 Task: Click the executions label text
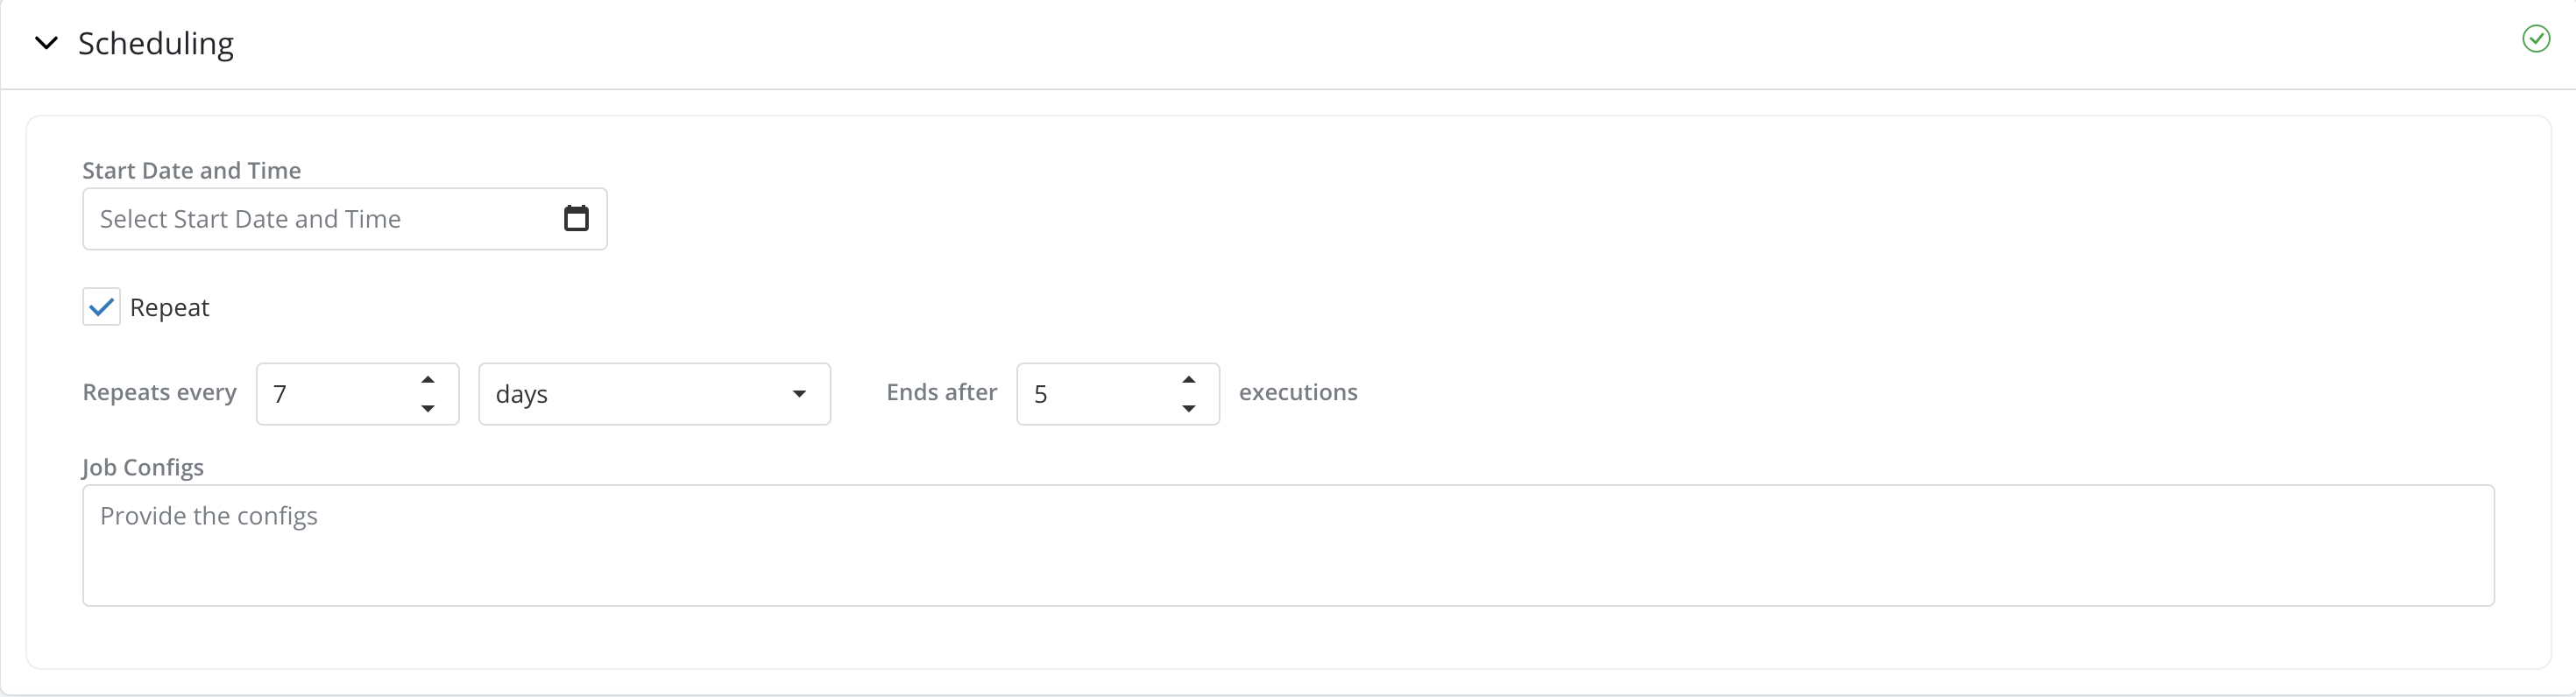click(1297, 392)
